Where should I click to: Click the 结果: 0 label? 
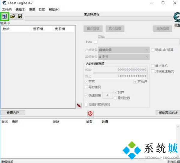coord(5,23)
